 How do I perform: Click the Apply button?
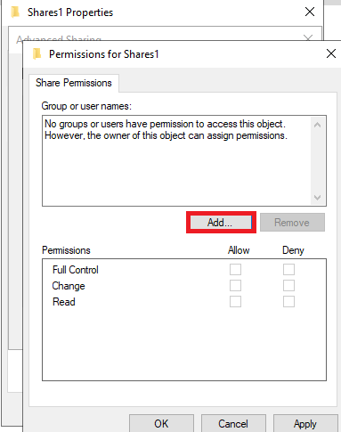(x=305, y=423)
